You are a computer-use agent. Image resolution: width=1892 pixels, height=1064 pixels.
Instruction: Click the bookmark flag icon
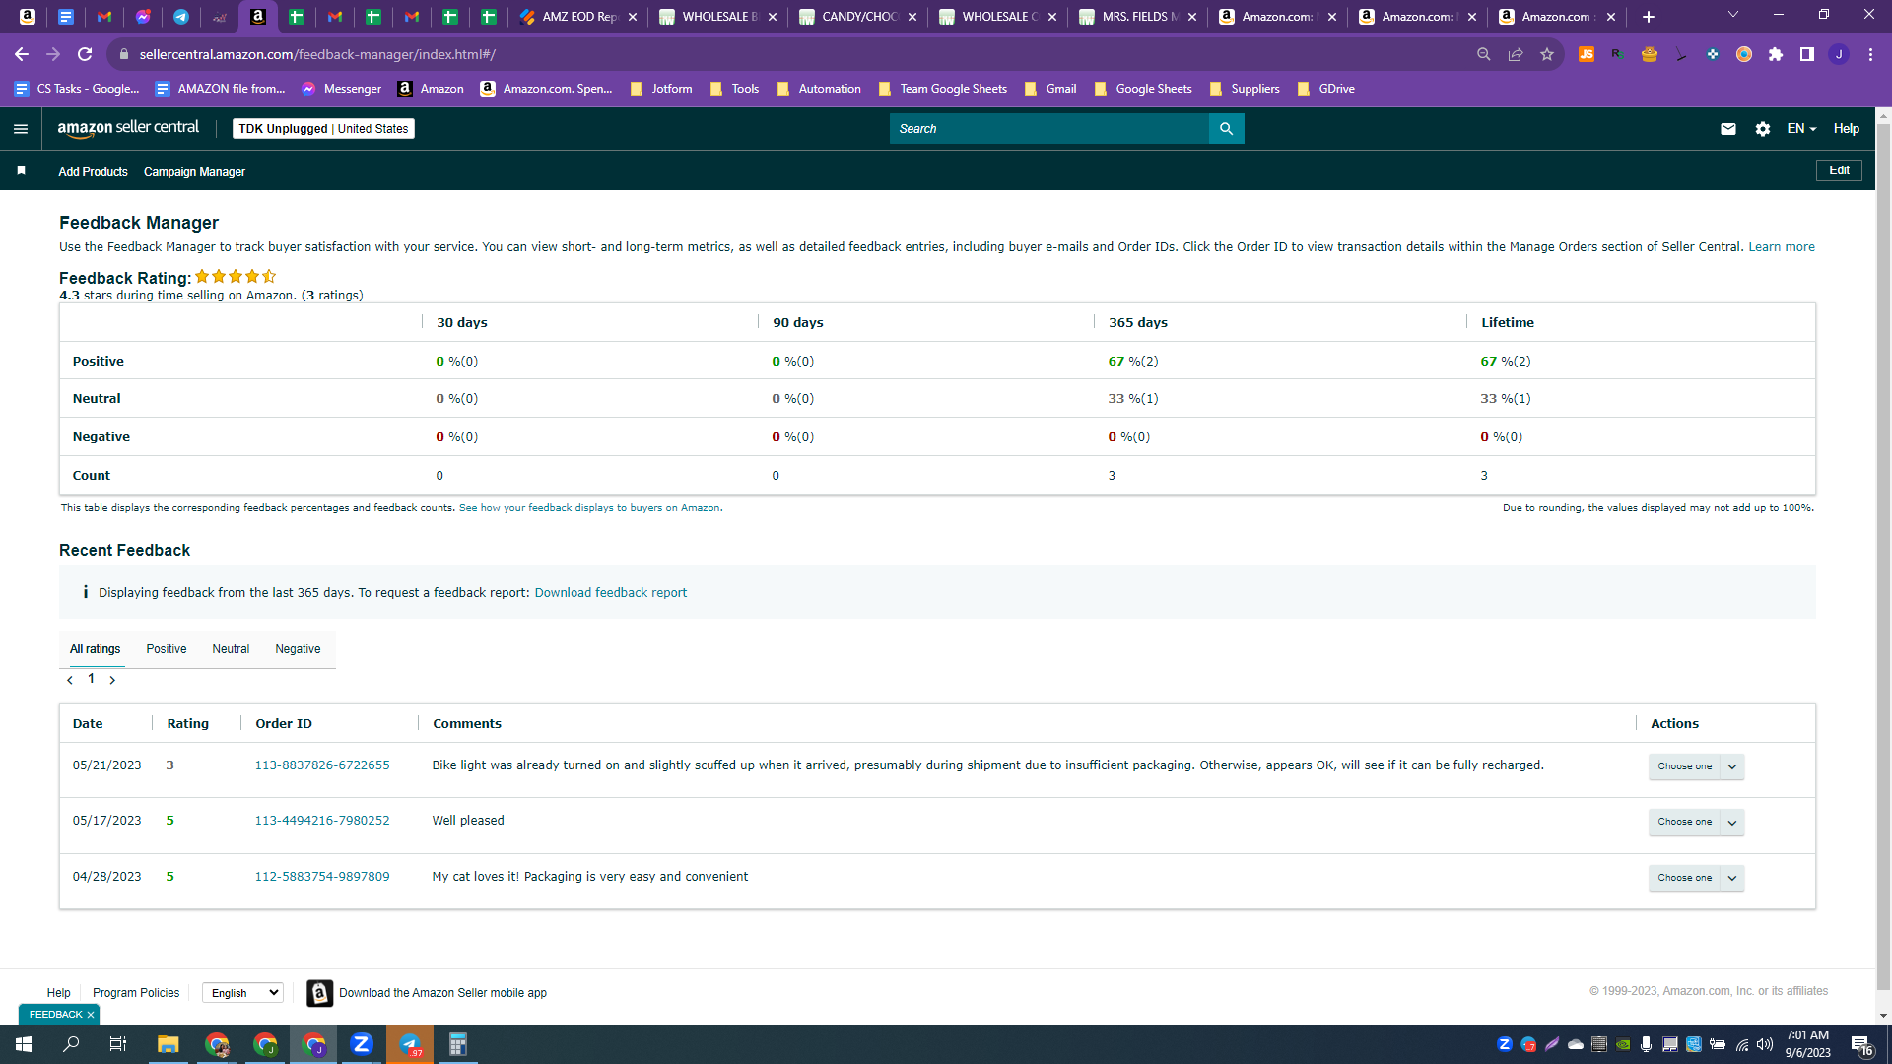click(21, 171)
